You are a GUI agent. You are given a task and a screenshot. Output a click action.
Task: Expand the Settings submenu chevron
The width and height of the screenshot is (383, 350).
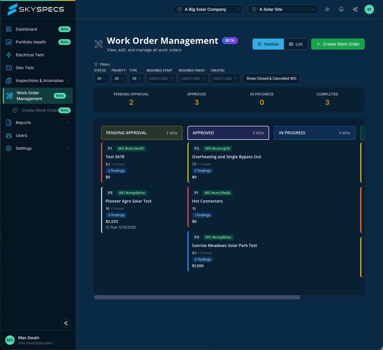point(68,148)
